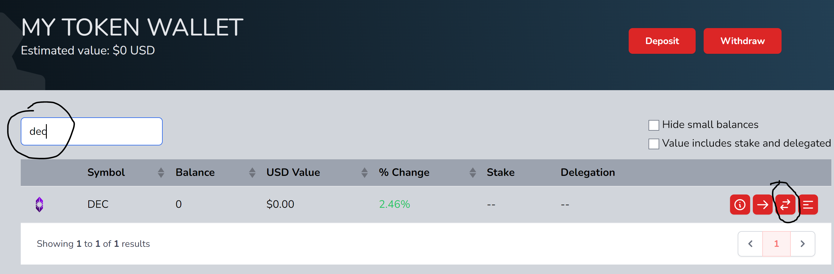Enable Hide small balances checkbox
Screen dimensions: 834x274
654,125
